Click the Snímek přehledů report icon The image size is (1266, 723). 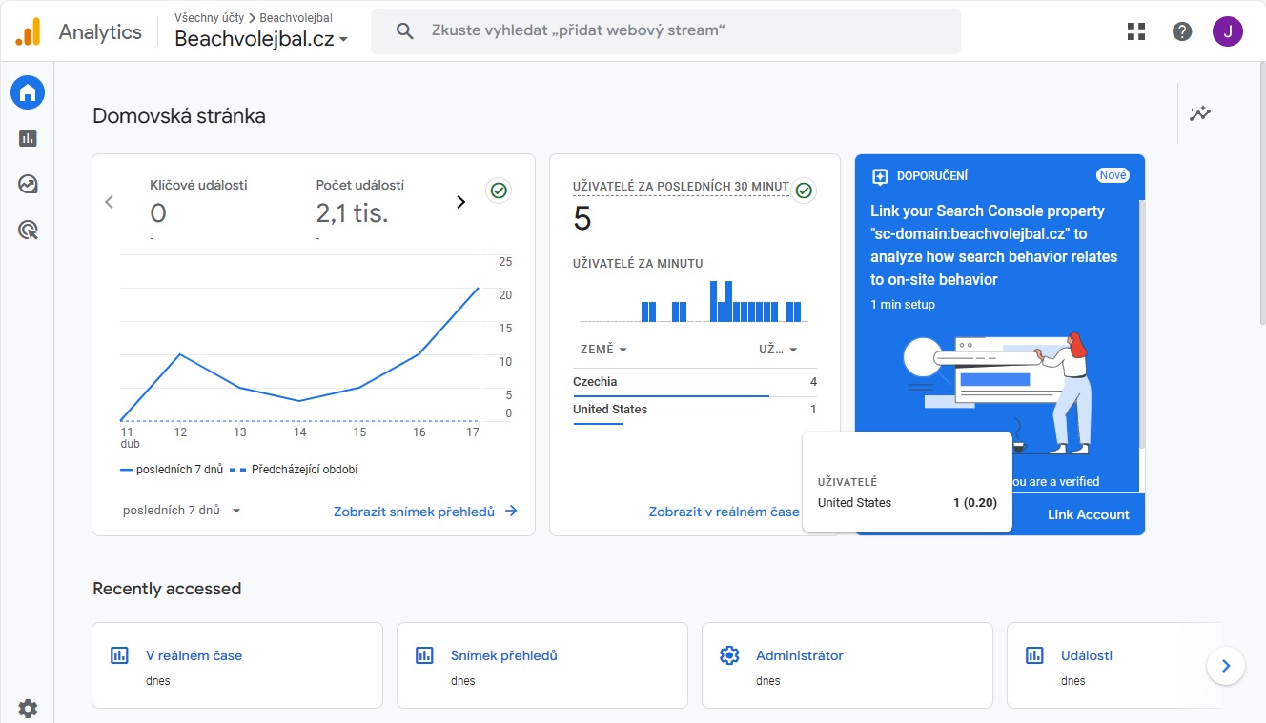(424, 655)
